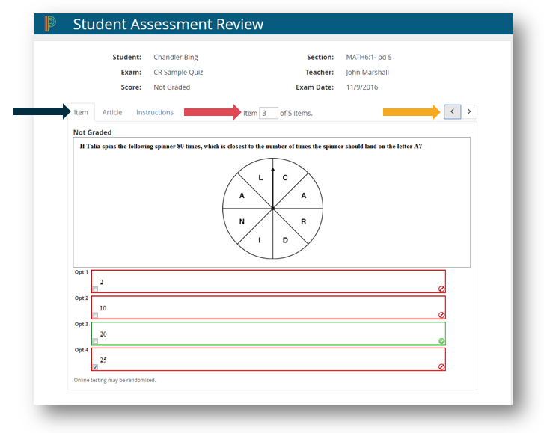This screenshot has width=544, height=433.
Task: Select answer text 10 in Opt 2
Action: (103, 308)
